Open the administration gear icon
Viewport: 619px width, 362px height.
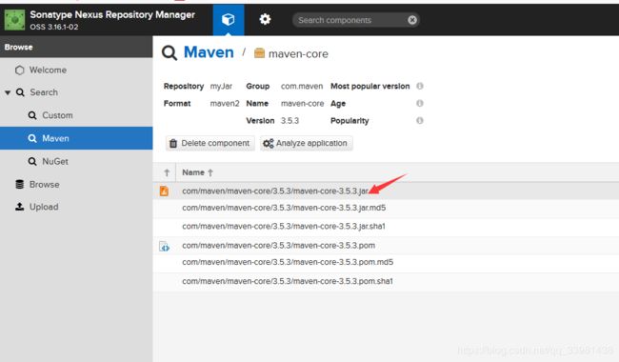click(x=265, y=19)
